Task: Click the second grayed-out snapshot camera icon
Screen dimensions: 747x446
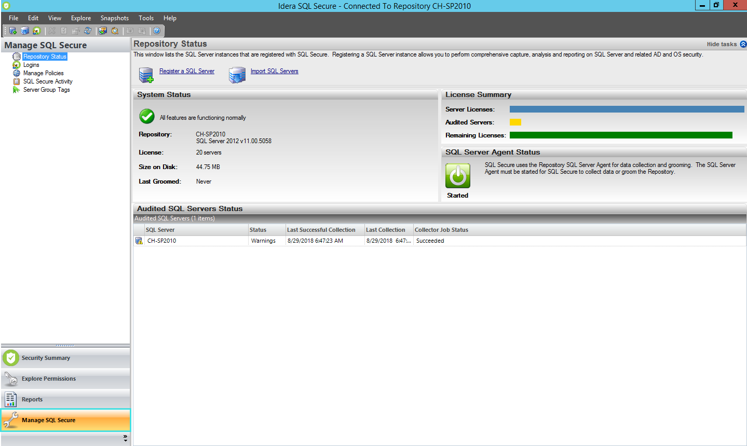Action: (142, 31)
